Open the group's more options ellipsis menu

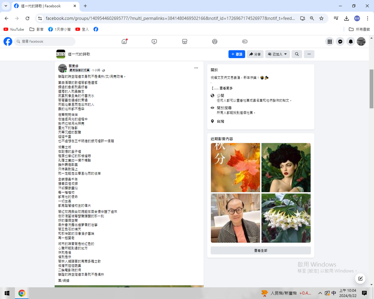(x=309, y=54)
